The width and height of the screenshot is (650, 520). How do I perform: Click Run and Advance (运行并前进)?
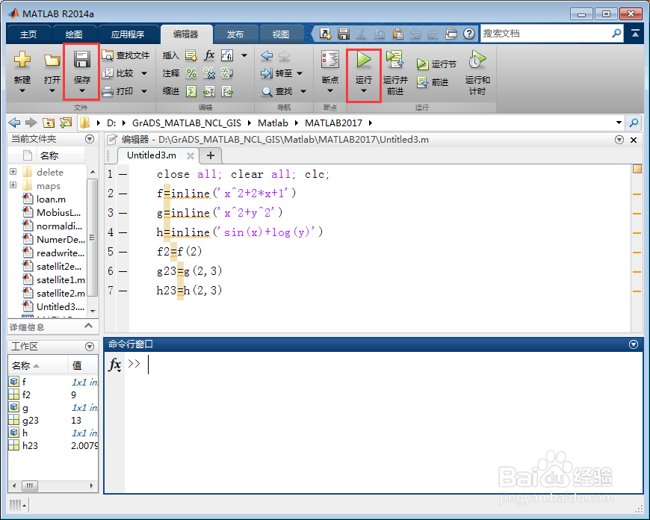coord(395,72)
